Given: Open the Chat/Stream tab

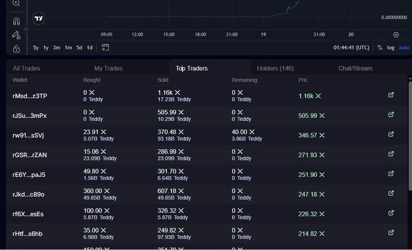Looking at the screenshot, I should coord(355,68).
